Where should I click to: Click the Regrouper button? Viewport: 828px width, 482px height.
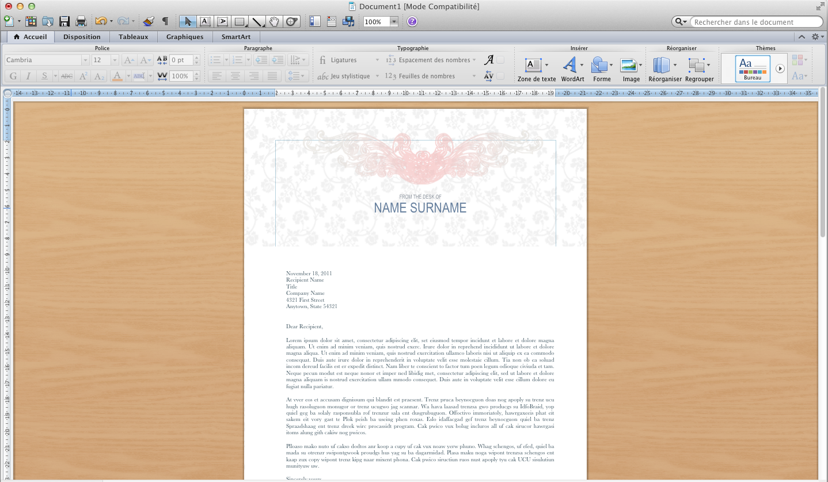pos(699,68)
